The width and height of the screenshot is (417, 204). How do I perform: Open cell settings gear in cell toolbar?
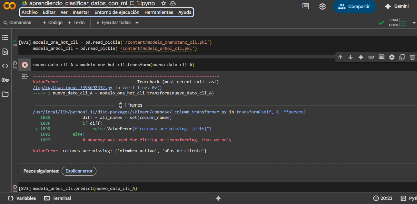(392, 57)
